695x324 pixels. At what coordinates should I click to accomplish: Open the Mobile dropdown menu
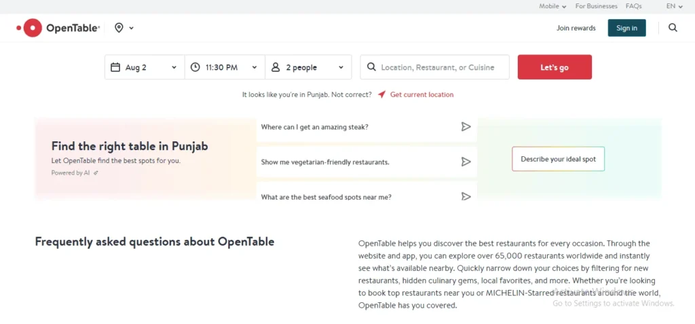tap(552, 6)
